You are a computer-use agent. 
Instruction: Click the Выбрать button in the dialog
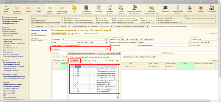click(75, 60)
